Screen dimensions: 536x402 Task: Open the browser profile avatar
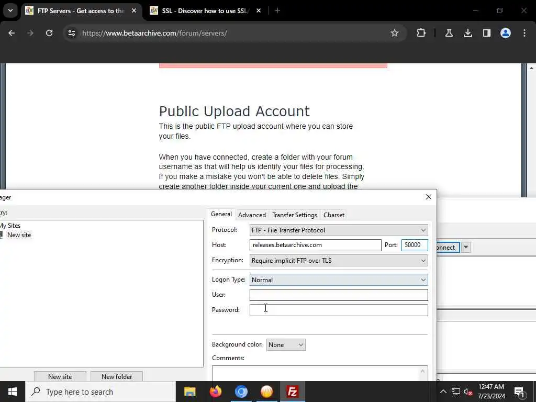tap(505, 33)
